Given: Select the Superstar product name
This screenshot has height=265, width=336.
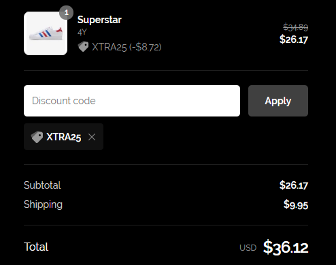Looking at the screenshot, I should [99, 20].
